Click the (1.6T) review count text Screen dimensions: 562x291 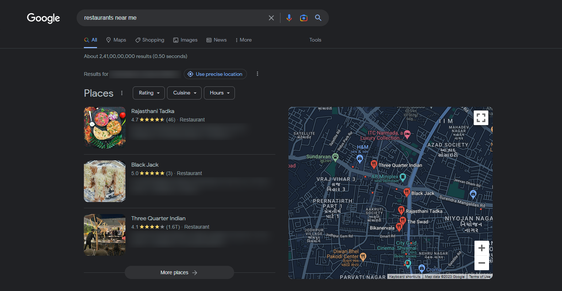173,227
